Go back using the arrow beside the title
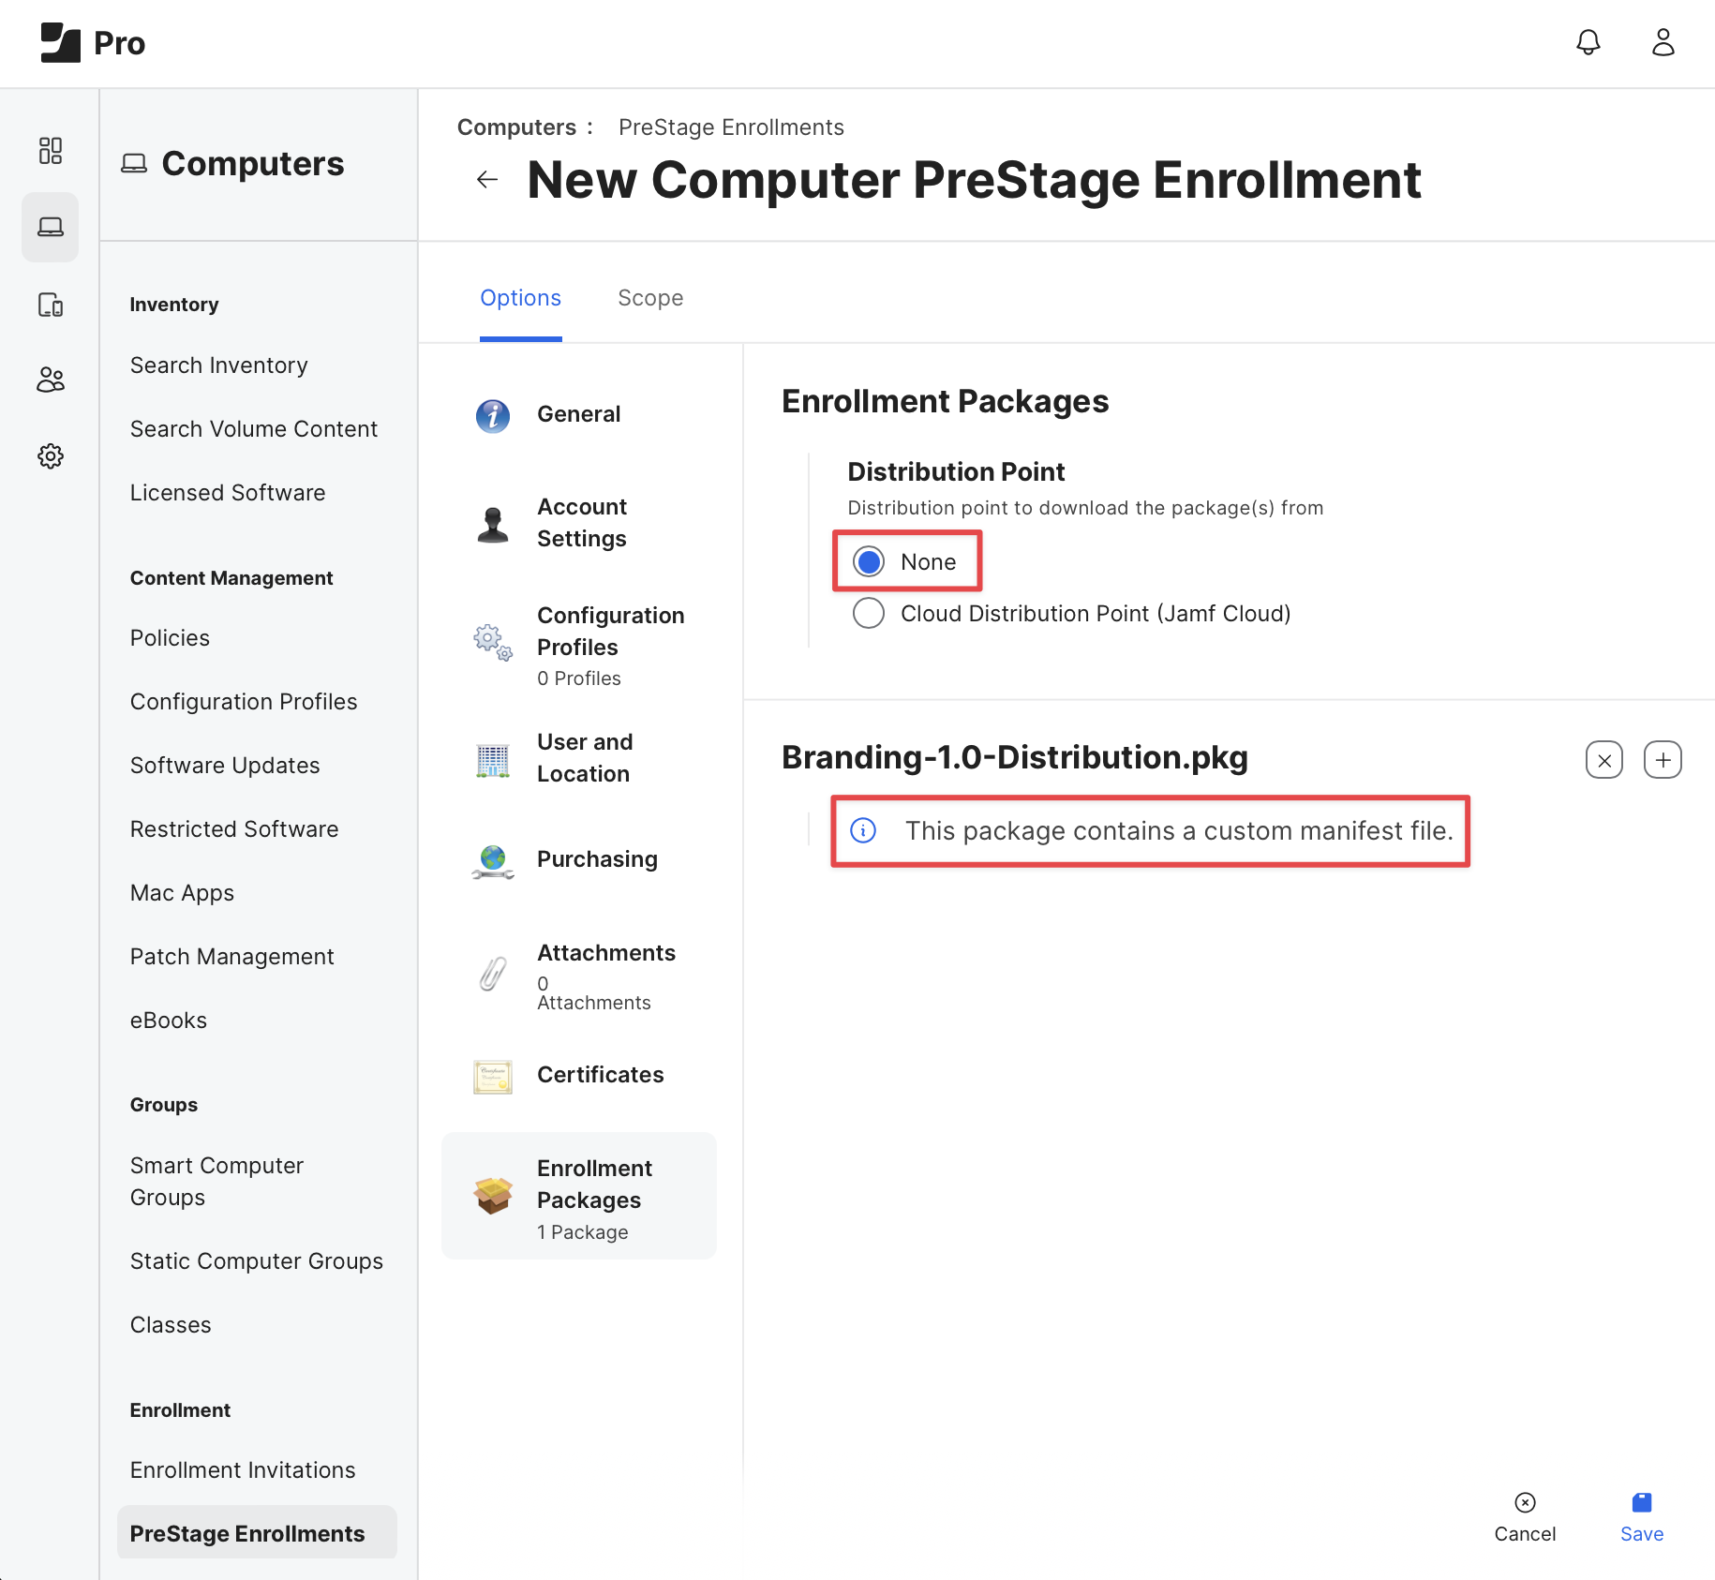The height and width of the screenshot is (1580, 1715). 487,180
